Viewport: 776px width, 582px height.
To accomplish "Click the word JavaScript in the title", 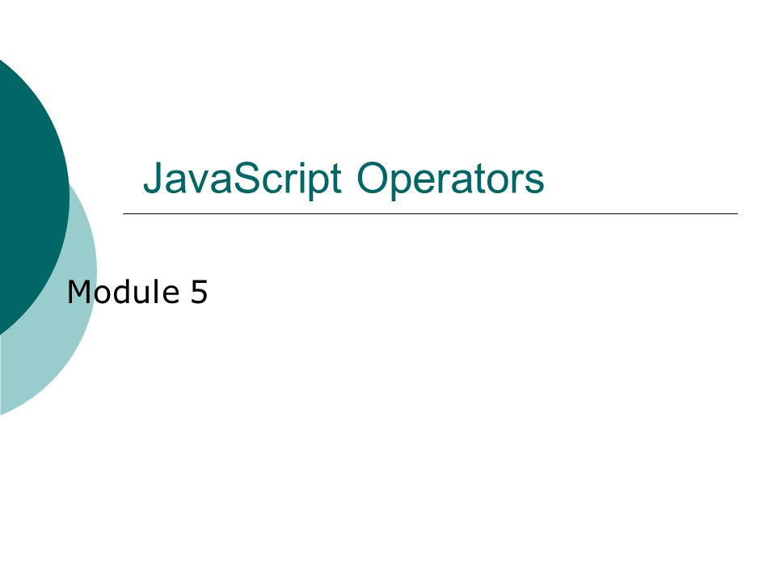I will click(x=242, y=178).
